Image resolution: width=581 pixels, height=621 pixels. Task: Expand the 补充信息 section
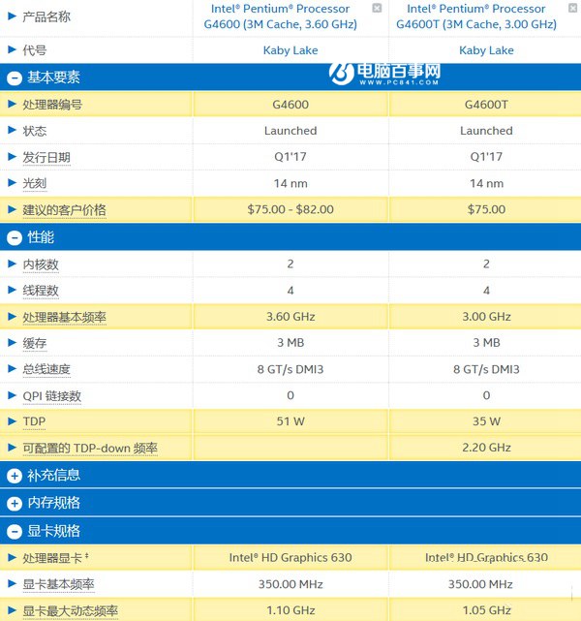tap(15, 476)
